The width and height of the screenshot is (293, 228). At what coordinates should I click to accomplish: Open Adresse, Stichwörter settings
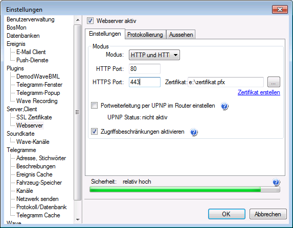click(41, 158)
